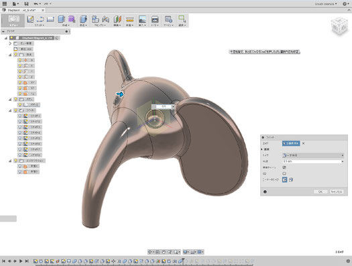Open the Type dropdown in Fillet dialog
Viewport: 352px width, 266px height.
click(x=313, y=155)
